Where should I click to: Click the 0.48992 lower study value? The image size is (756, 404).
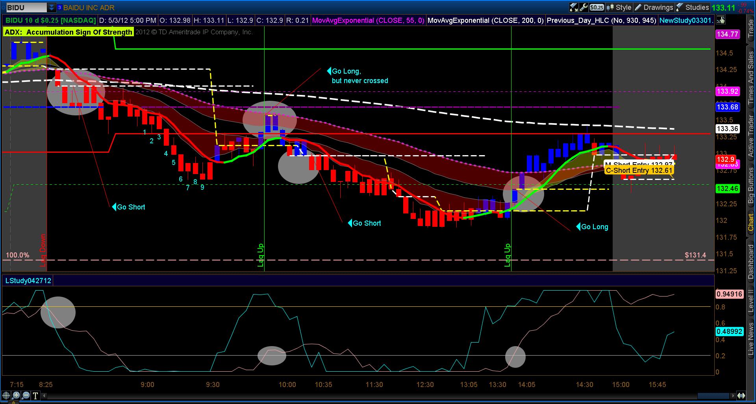pos(729,332)
